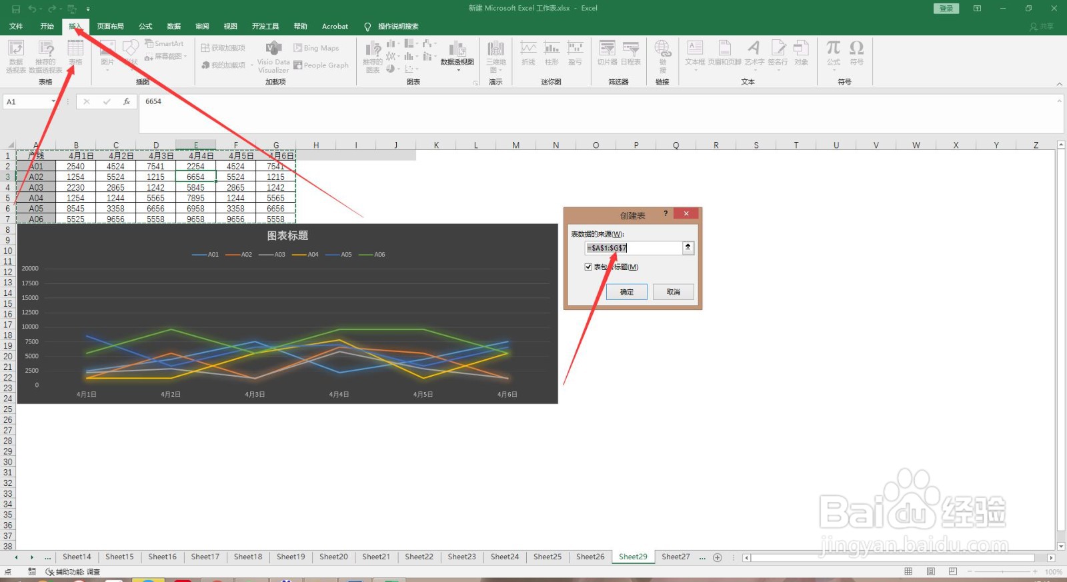Screen dimensions: 1067x582
Task: Open WordArt (艺术字) dropdown
Action: [x=754, y=57]
